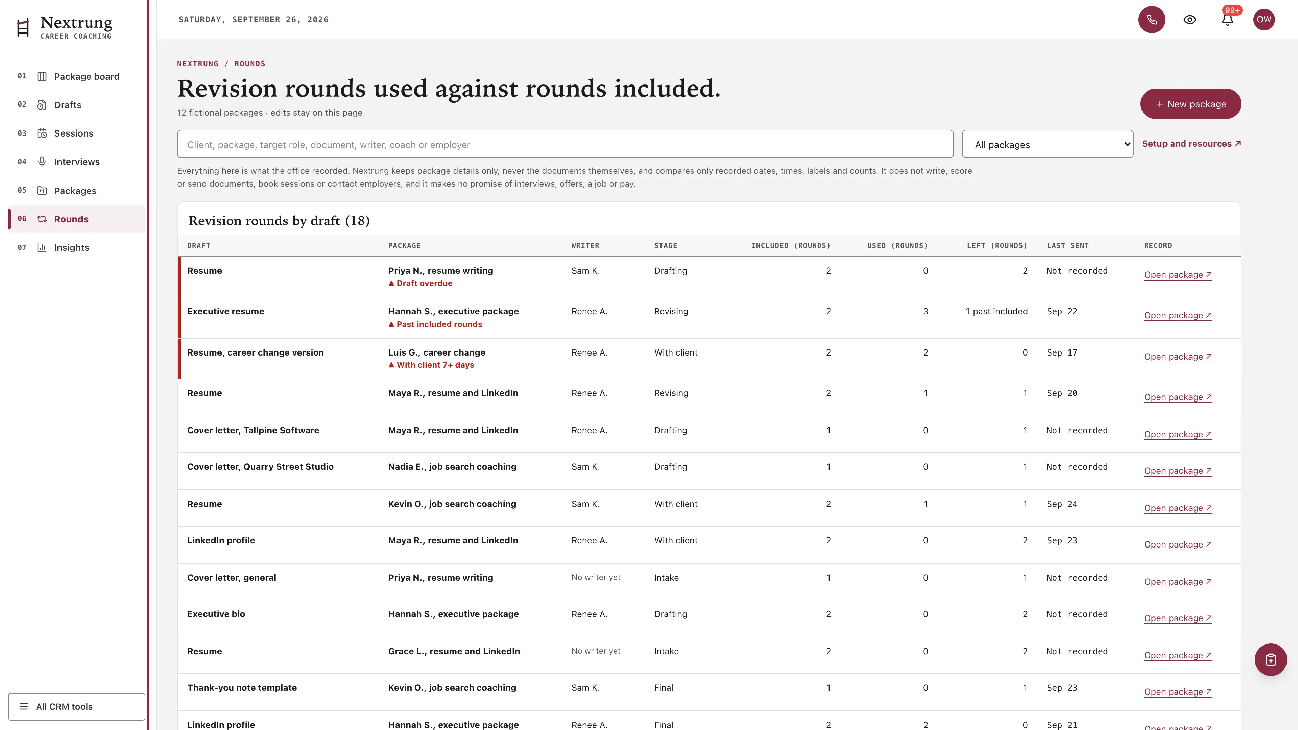Open the Interviews section

(77, 162)
